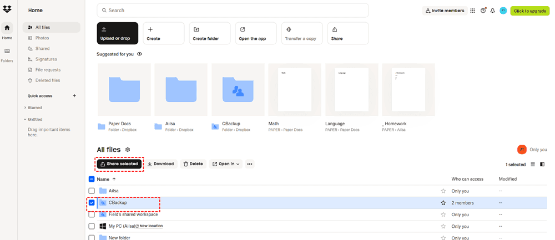Click Create folder button

(x=210, y=33)
